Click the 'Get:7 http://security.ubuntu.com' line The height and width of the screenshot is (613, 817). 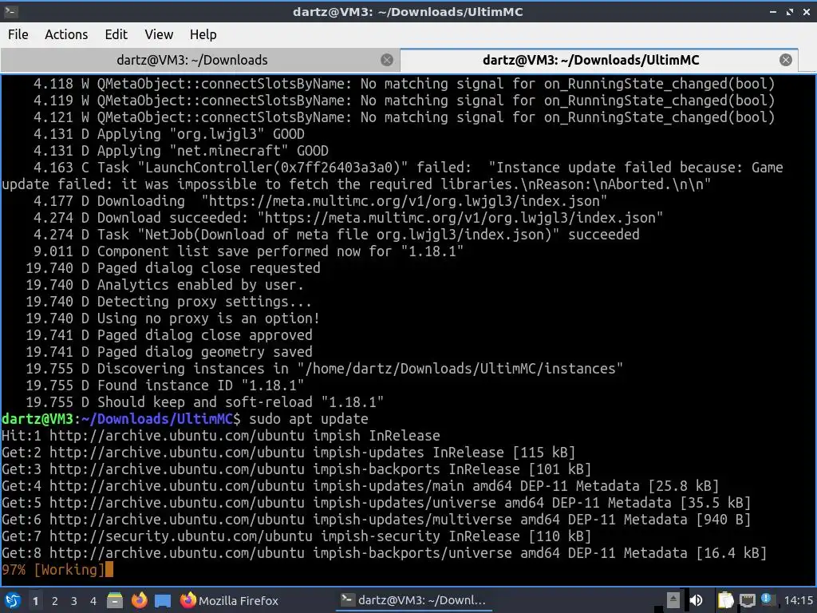297,536
